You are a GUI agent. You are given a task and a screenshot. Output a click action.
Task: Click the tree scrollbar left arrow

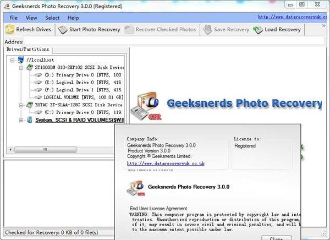pyautogui.click(x=10, y=150)
